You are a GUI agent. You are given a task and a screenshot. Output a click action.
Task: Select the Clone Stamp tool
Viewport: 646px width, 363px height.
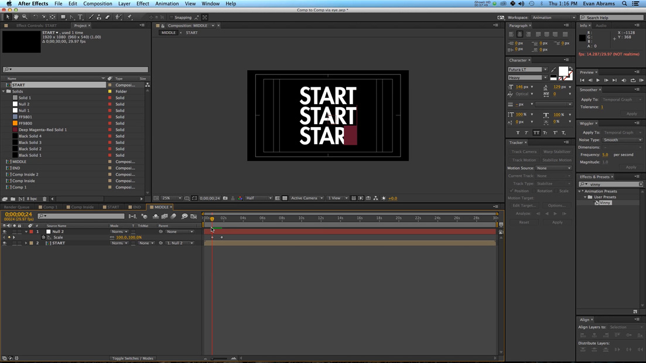[100, 17]
